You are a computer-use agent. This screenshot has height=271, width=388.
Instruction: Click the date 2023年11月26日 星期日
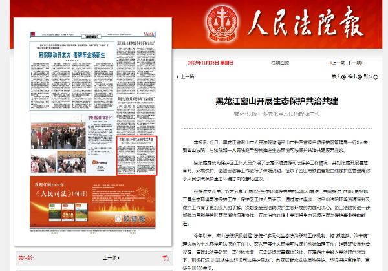click(x=211, y=63)
